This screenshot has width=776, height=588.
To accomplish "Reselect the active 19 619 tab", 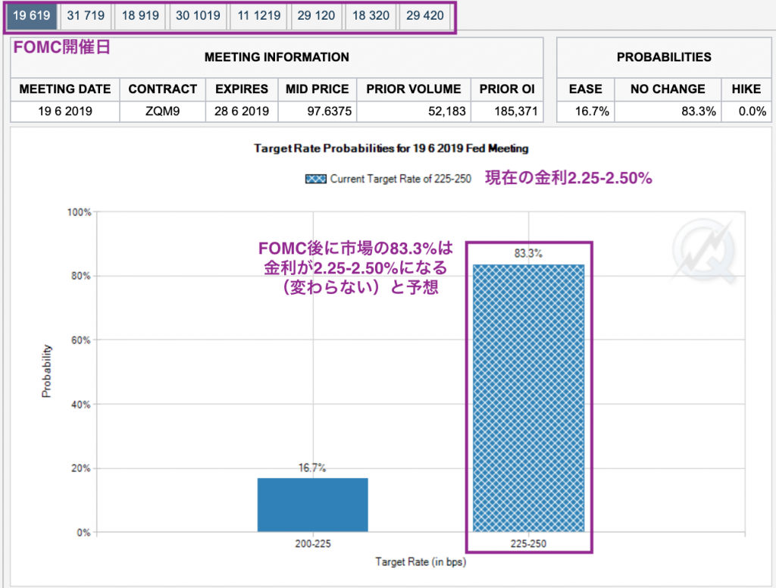I will click(31, 16).
